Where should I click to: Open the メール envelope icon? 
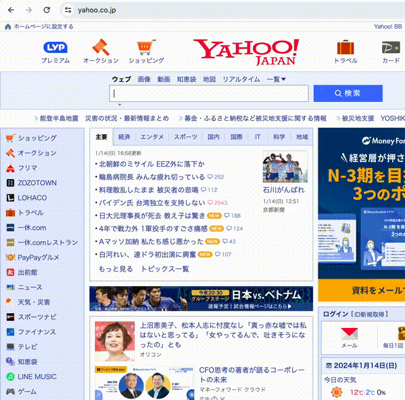coord(349,334)
